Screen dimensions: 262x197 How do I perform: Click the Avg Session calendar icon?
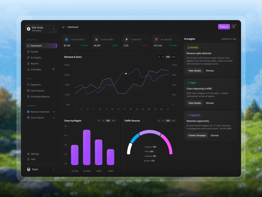click(156, 40)
